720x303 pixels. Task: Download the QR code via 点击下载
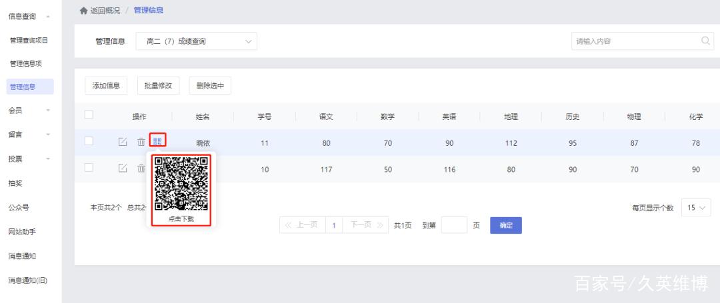click(x=181, y=219)
